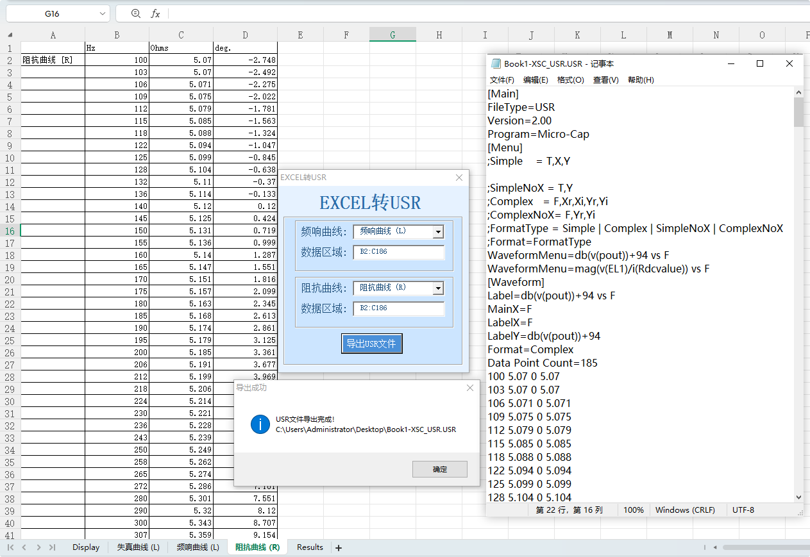Open Notepad 文件(F) menu
This screenshot has width=810, height=557.
coord(502,80)
